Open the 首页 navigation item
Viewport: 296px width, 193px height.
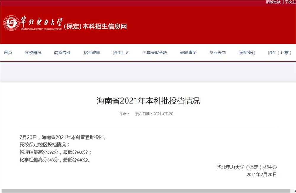(8, 53)
